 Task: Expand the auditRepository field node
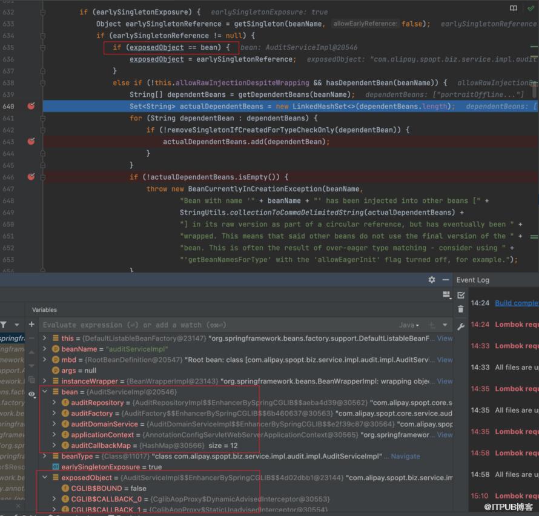tap(55, 403)
